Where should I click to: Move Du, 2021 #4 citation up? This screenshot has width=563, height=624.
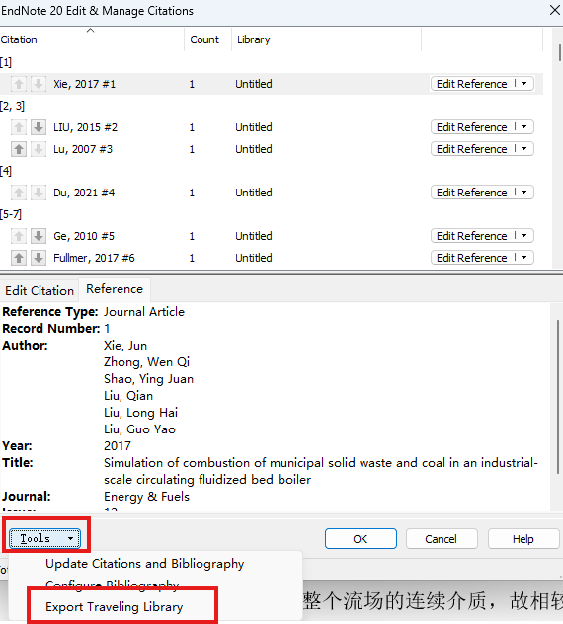(x=19, y=193)
